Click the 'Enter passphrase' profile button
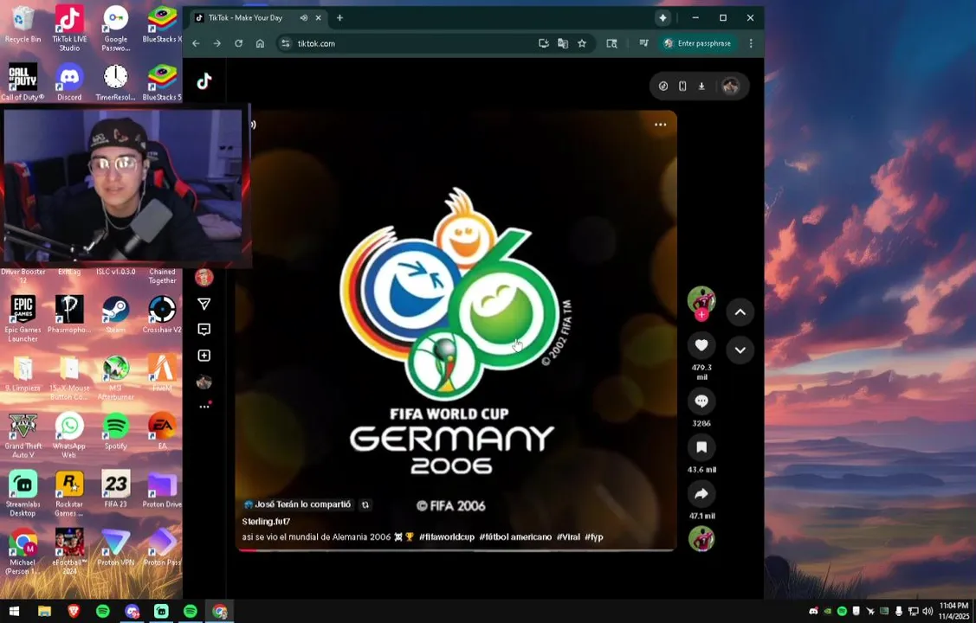Screen dimensions: 976x623 coord(697,43)
